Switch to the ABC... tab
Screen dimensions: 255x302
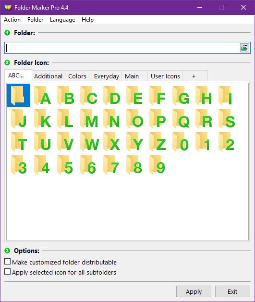[18, 75]
